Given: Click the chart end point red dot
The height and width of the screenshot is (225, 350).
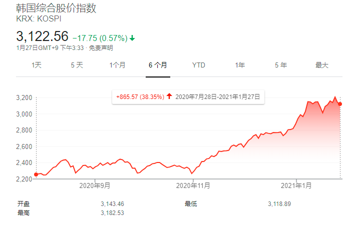Looking at the screenshot, I should pyautogui.click(x=340, y=103).
